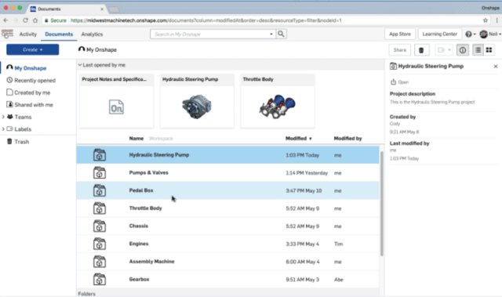
Task: Click the company logo icon
Action: 7,34
